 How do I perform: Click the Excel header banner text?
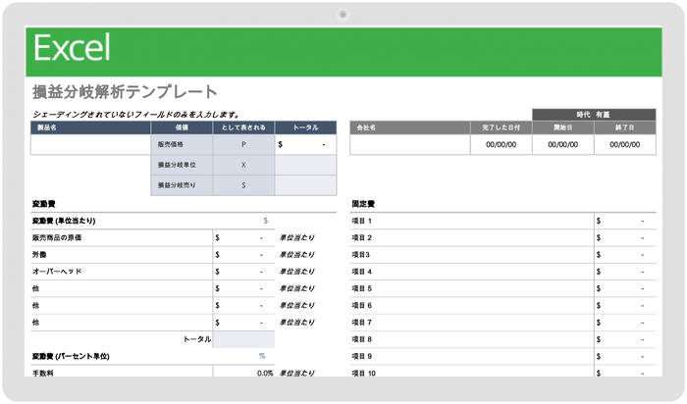(x=72, y=48)
